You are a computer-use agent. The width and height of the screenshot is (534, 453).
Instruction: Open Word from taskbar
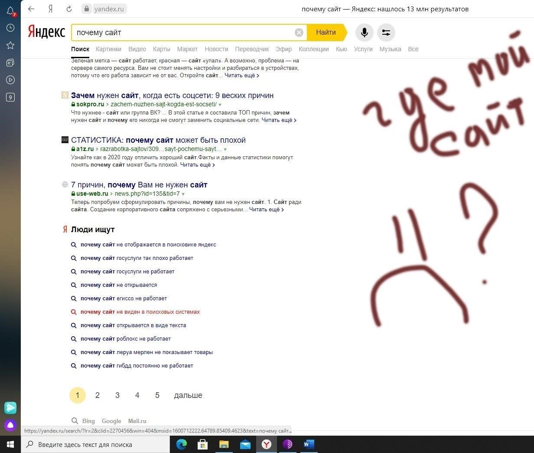[x=309, y=444]
